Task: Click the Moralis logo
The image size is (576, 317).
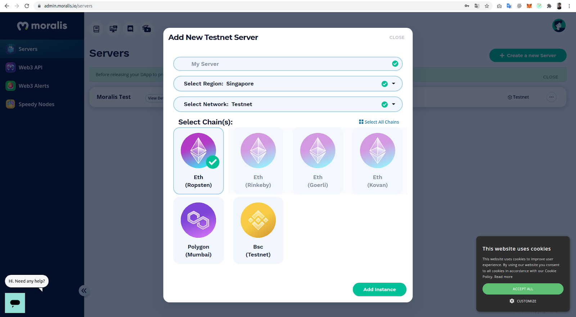Action: [42, 26]
